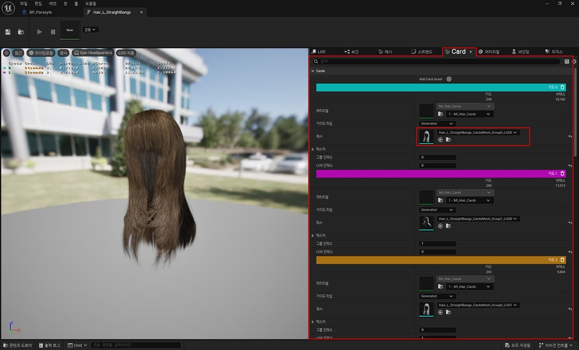579x350 pixels.
Task: Toggle the 라이팅포함 view mode button
Action: pos(41,53)
